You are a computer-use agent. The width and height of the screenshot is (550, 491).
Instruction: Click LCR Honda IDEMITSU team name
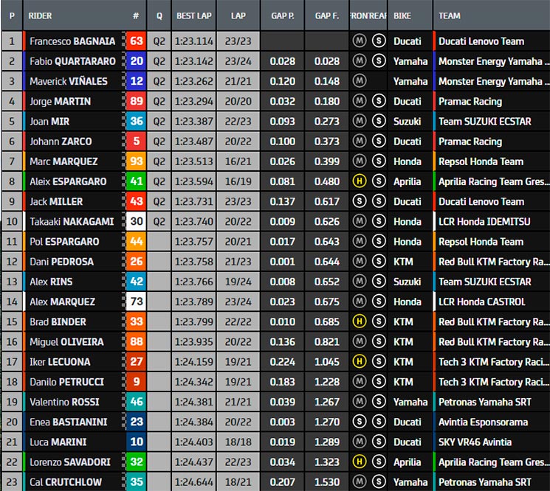point(484,222)
